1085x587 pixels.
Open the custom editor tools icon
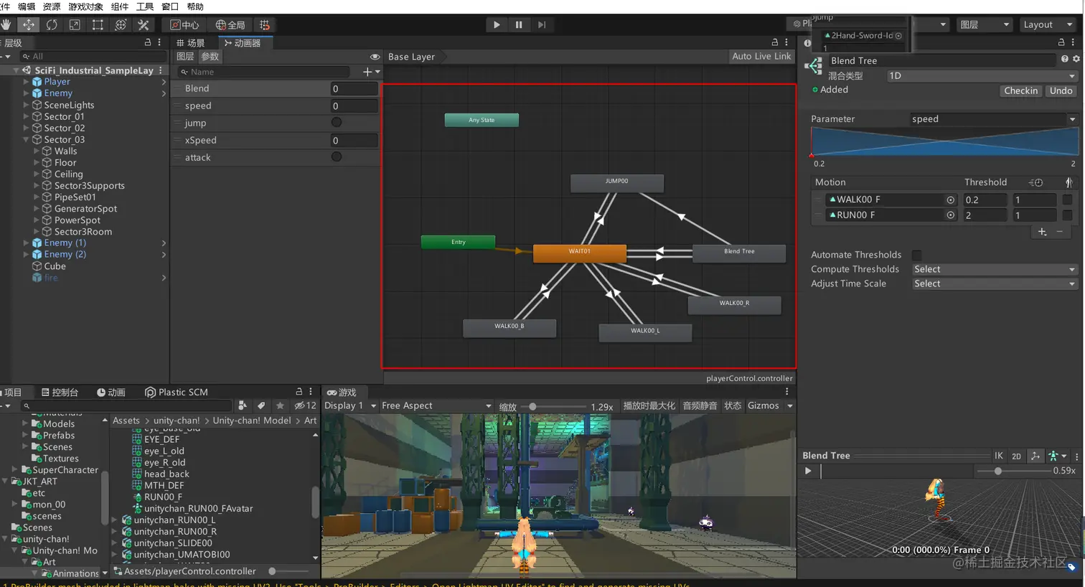click(x=144, y=24)
